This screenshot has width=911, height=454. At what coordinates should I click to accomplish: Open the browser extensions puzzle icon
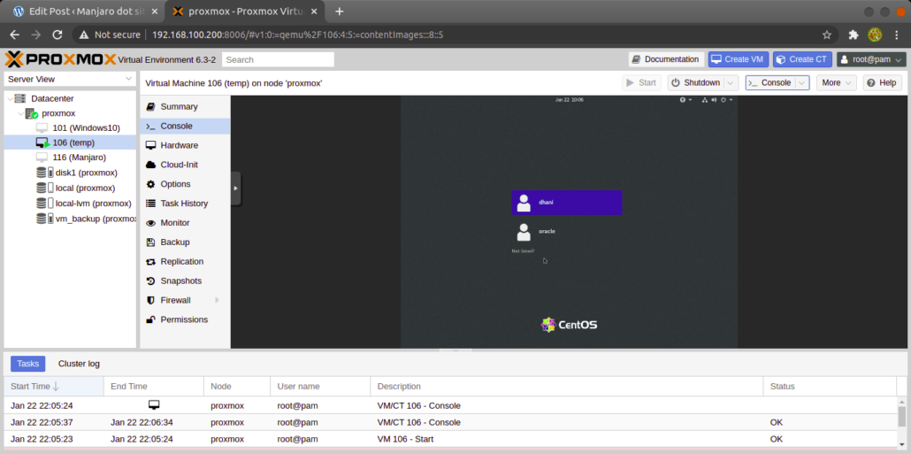pyautogui.click(x=854, y=35)
